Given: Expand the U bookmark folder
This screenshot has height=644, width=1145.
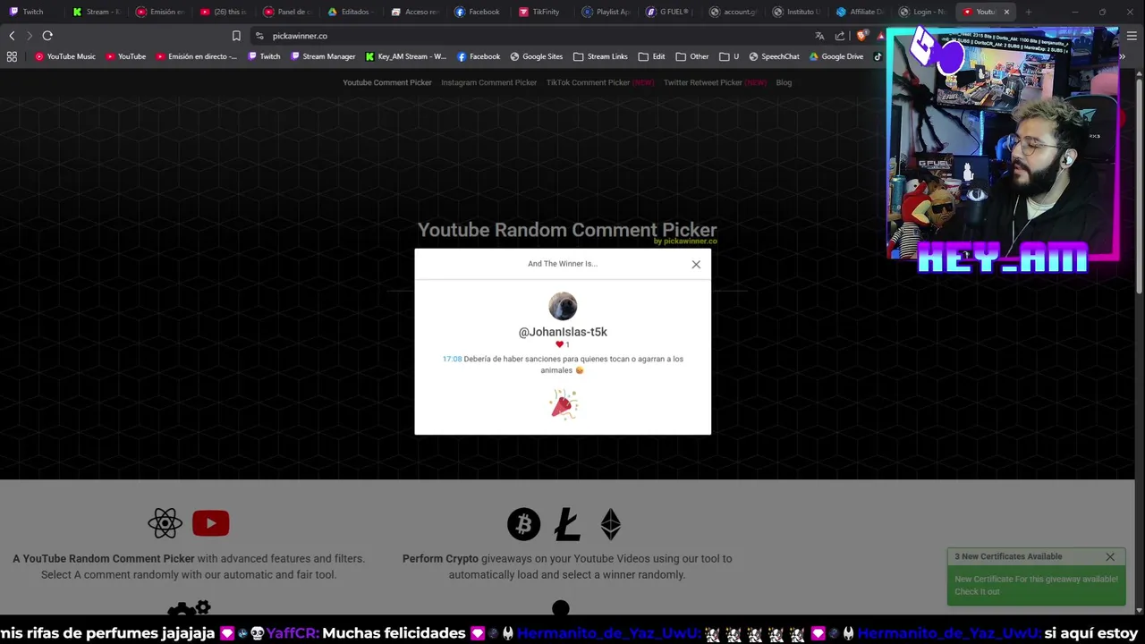Looking at the screenshot, I should pyautogui.click(x=729, y=56).
